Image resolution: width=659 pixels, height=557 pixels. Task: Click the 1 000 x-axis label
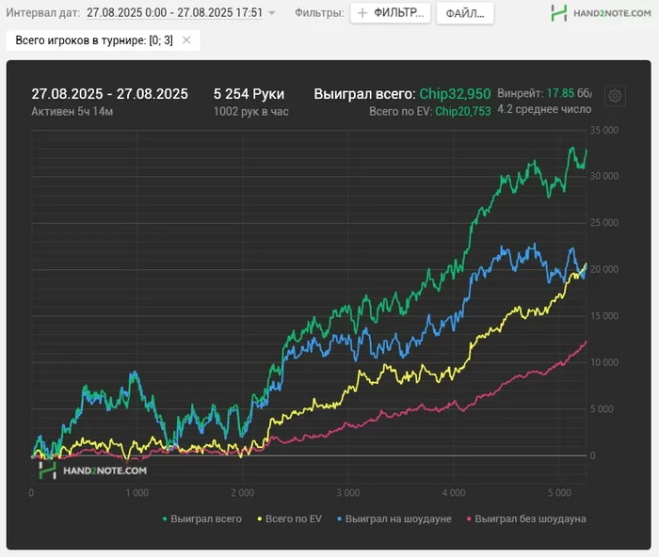[137, 493]
